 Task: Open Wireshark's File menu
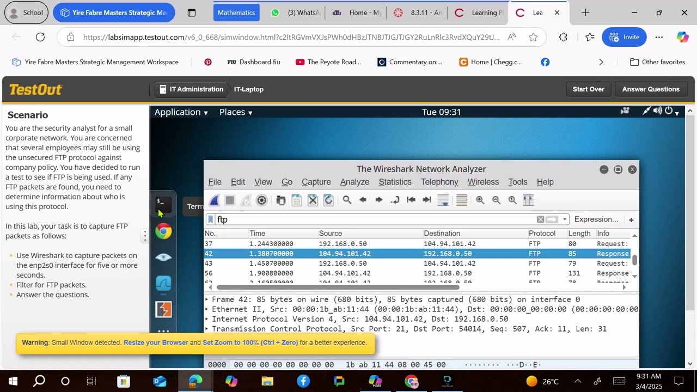click(x=215, y=182)
